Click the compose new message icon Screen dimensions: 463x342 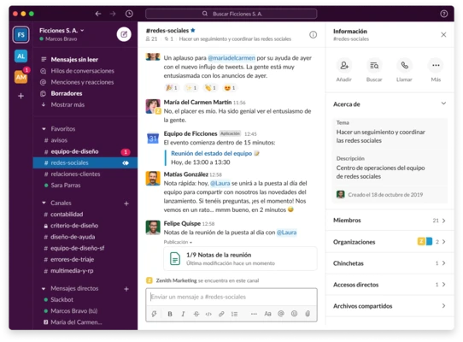click(124, 34)
